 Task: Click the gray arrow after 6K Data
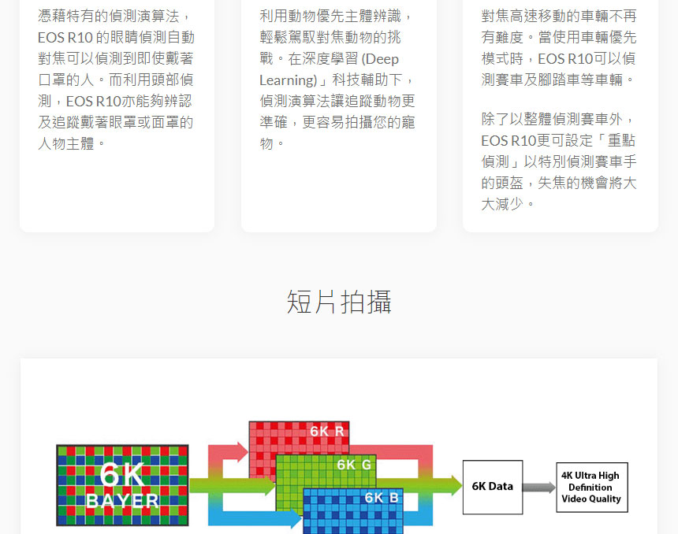click(x=538, y=488)
